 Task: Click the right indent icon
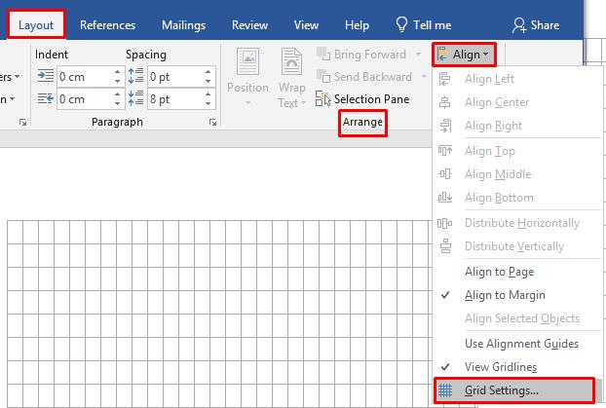pos(45,98)
